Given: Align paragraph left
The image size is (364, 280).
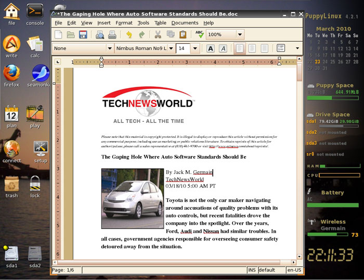Looking at the screenshot, I should [240, 48].
